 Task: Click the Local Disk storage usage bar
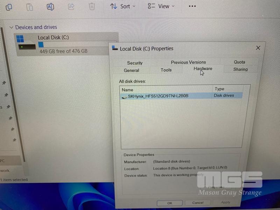(73, 44)
